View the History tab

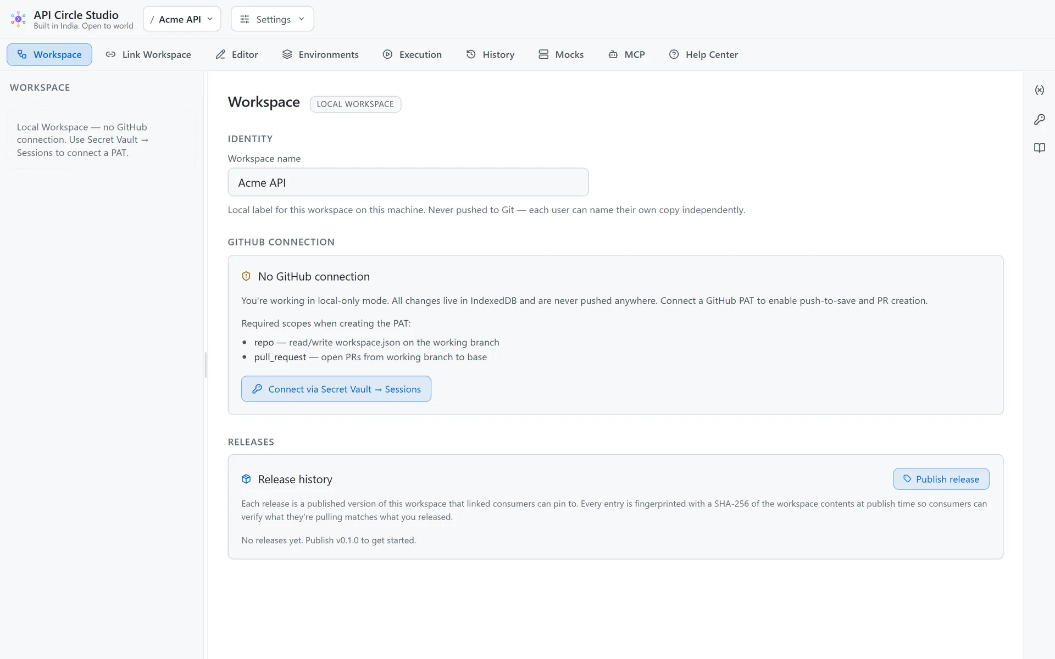click(490, 54)
